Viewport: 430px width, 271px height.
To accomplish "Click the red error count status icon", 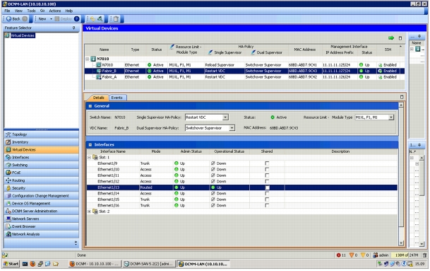I will 339,255.
